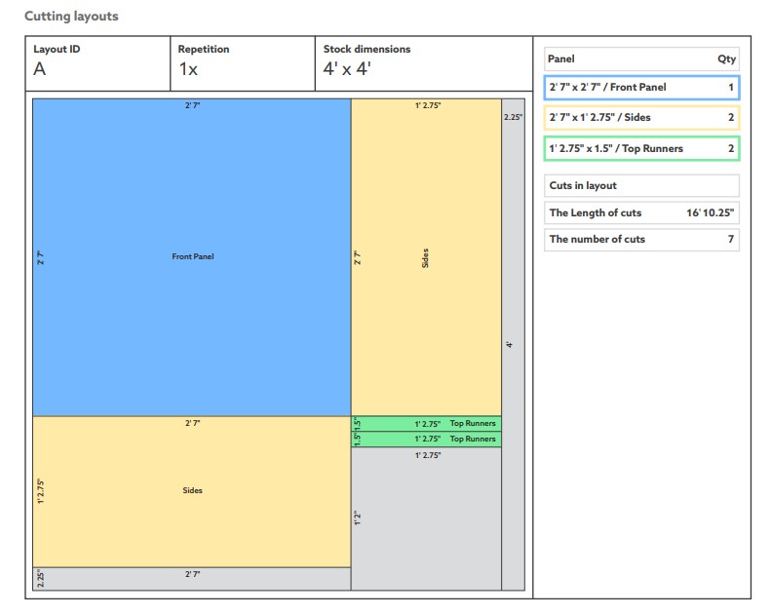Select The number of cuts row
Screen dimensions: 771x614
pyautogui.click(x=641, y=239)
